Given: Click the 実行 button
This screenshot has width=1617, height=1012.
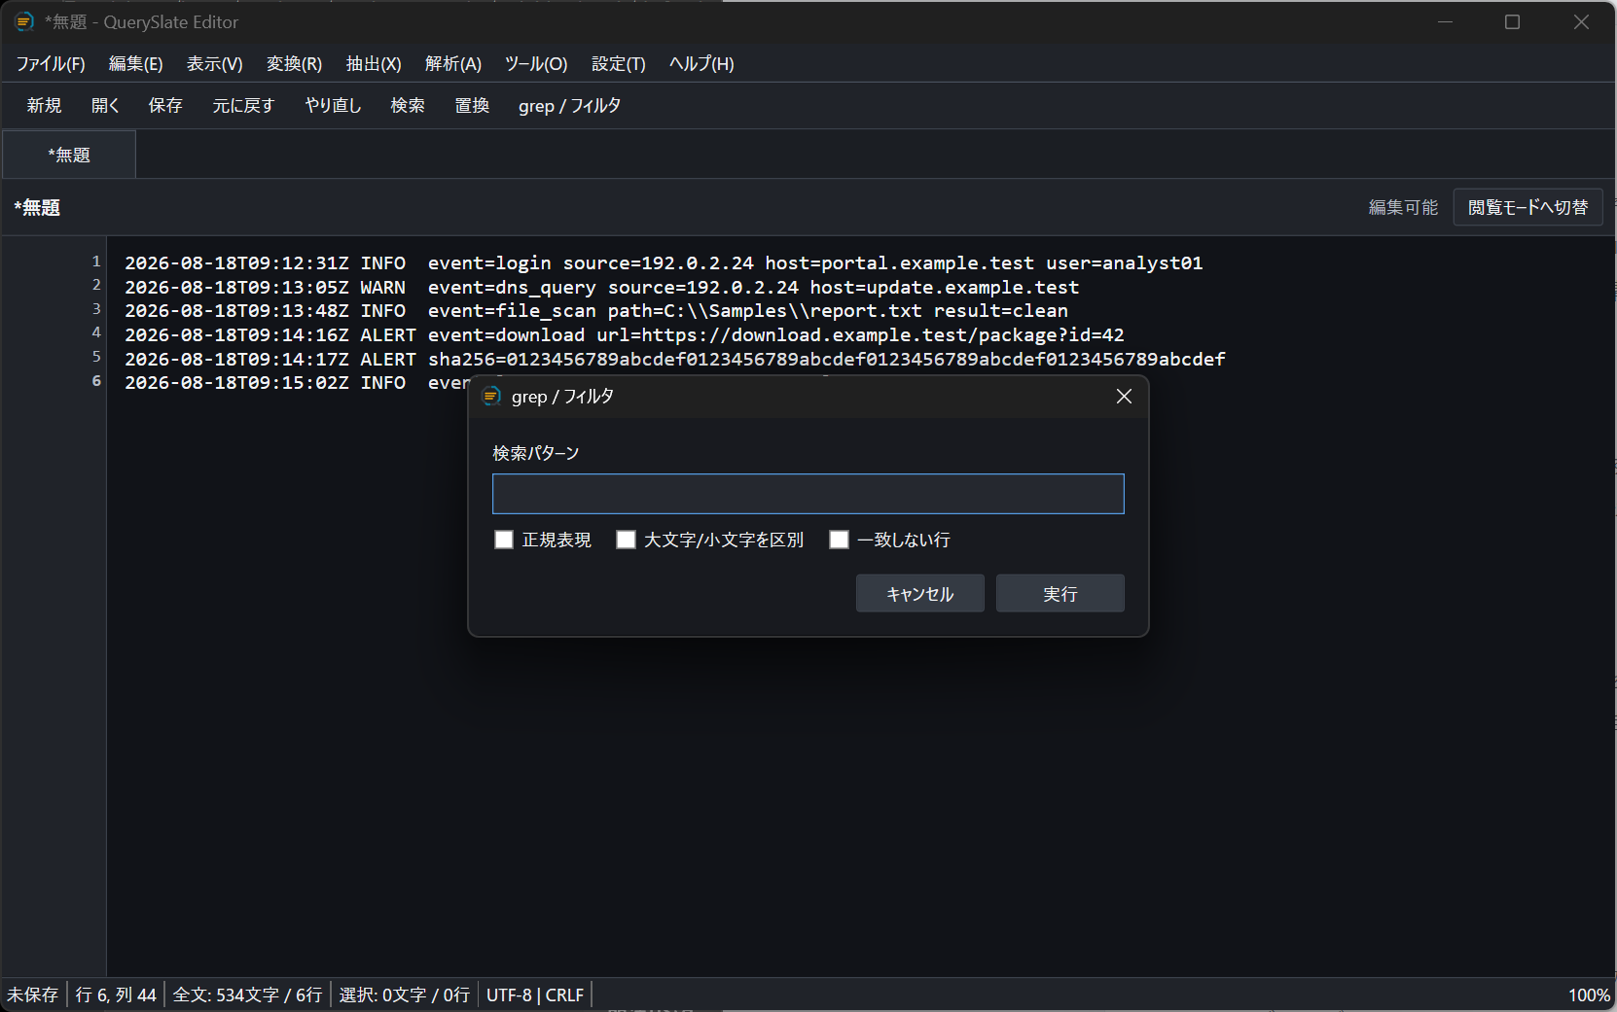Looking at the screenshot, I should (1060, 594).
